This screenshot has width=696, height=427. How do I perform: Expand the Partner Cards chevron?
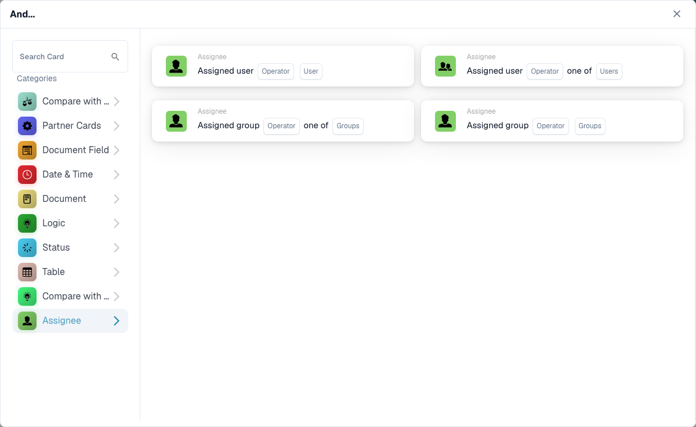(117, 126)
